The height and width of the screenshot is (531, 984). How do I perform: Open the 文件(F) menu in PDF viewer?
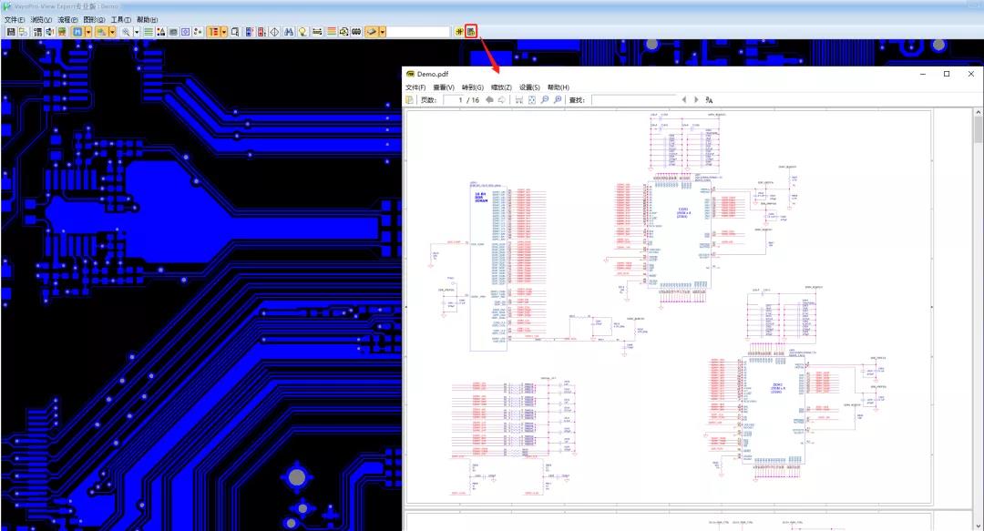[x=415, y=87]
